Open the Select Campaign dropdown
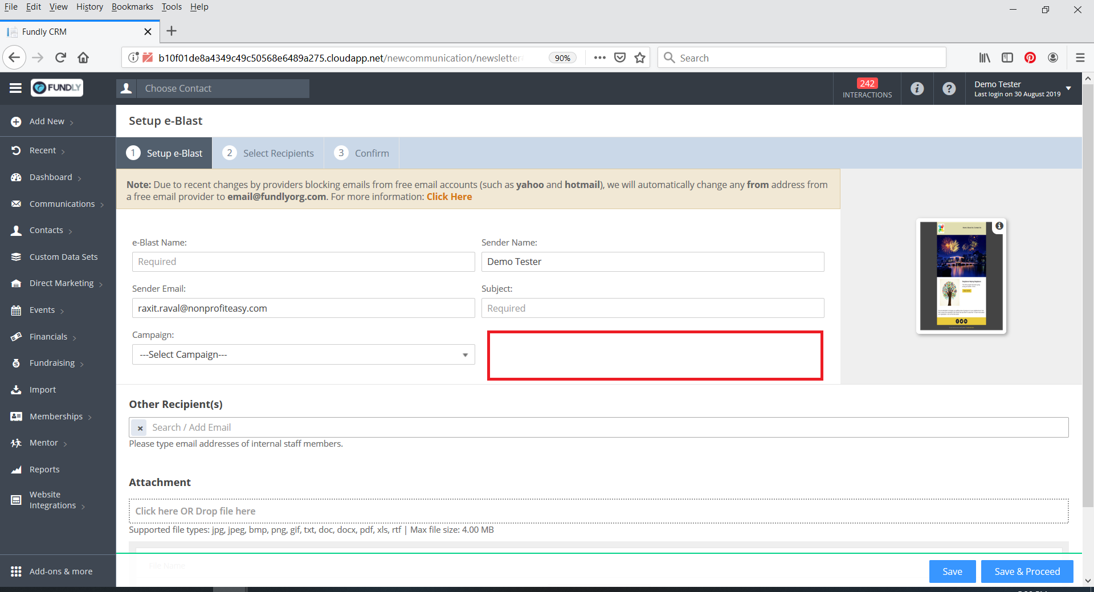 (303, 354)
